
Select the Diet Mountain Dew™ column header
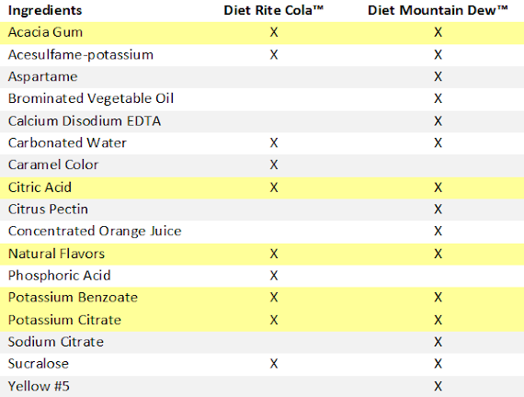coord(438,10)
